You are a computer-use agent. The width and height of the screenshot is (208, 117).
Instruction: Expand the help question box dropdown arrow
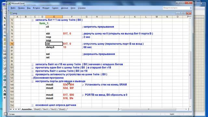coord(191,8)
